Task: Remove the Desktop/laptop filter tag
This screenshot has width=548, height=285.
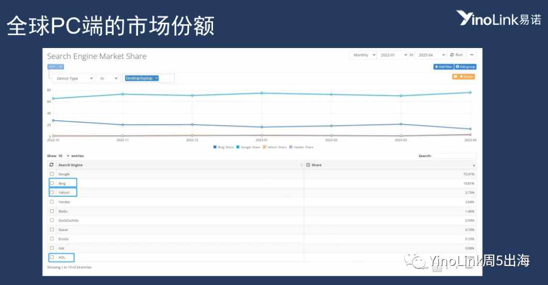Action: 157,78
